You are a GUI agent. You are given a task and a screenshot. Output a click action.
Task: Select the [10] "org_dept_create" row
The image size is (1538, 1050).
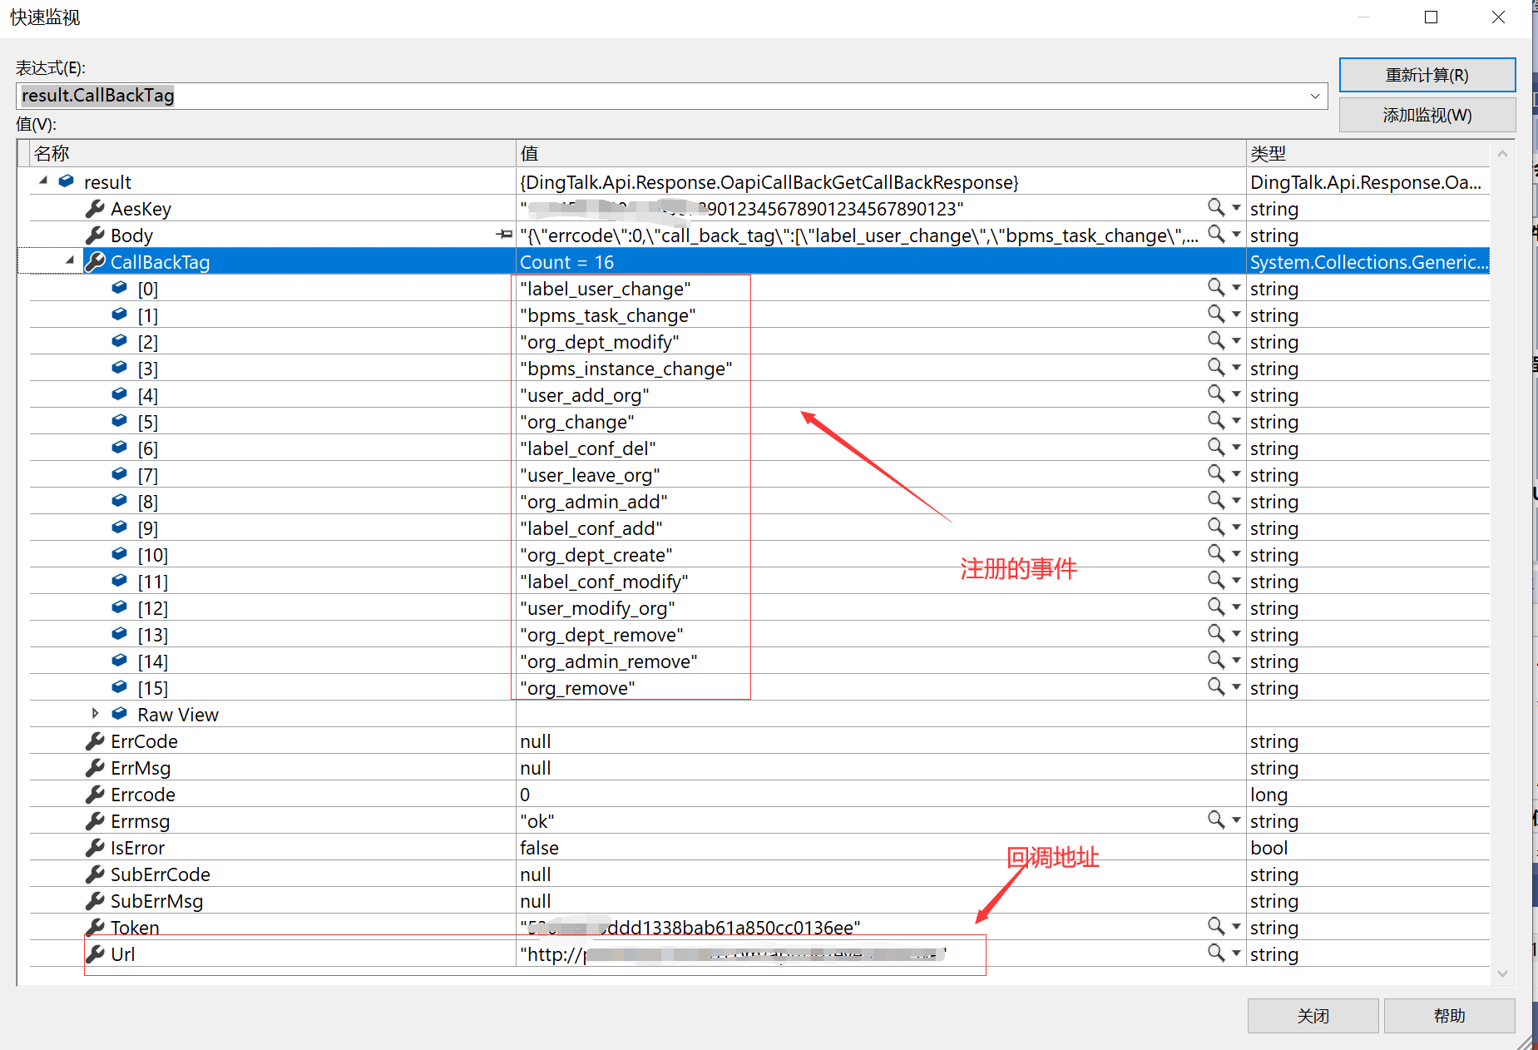pos(759,554)
